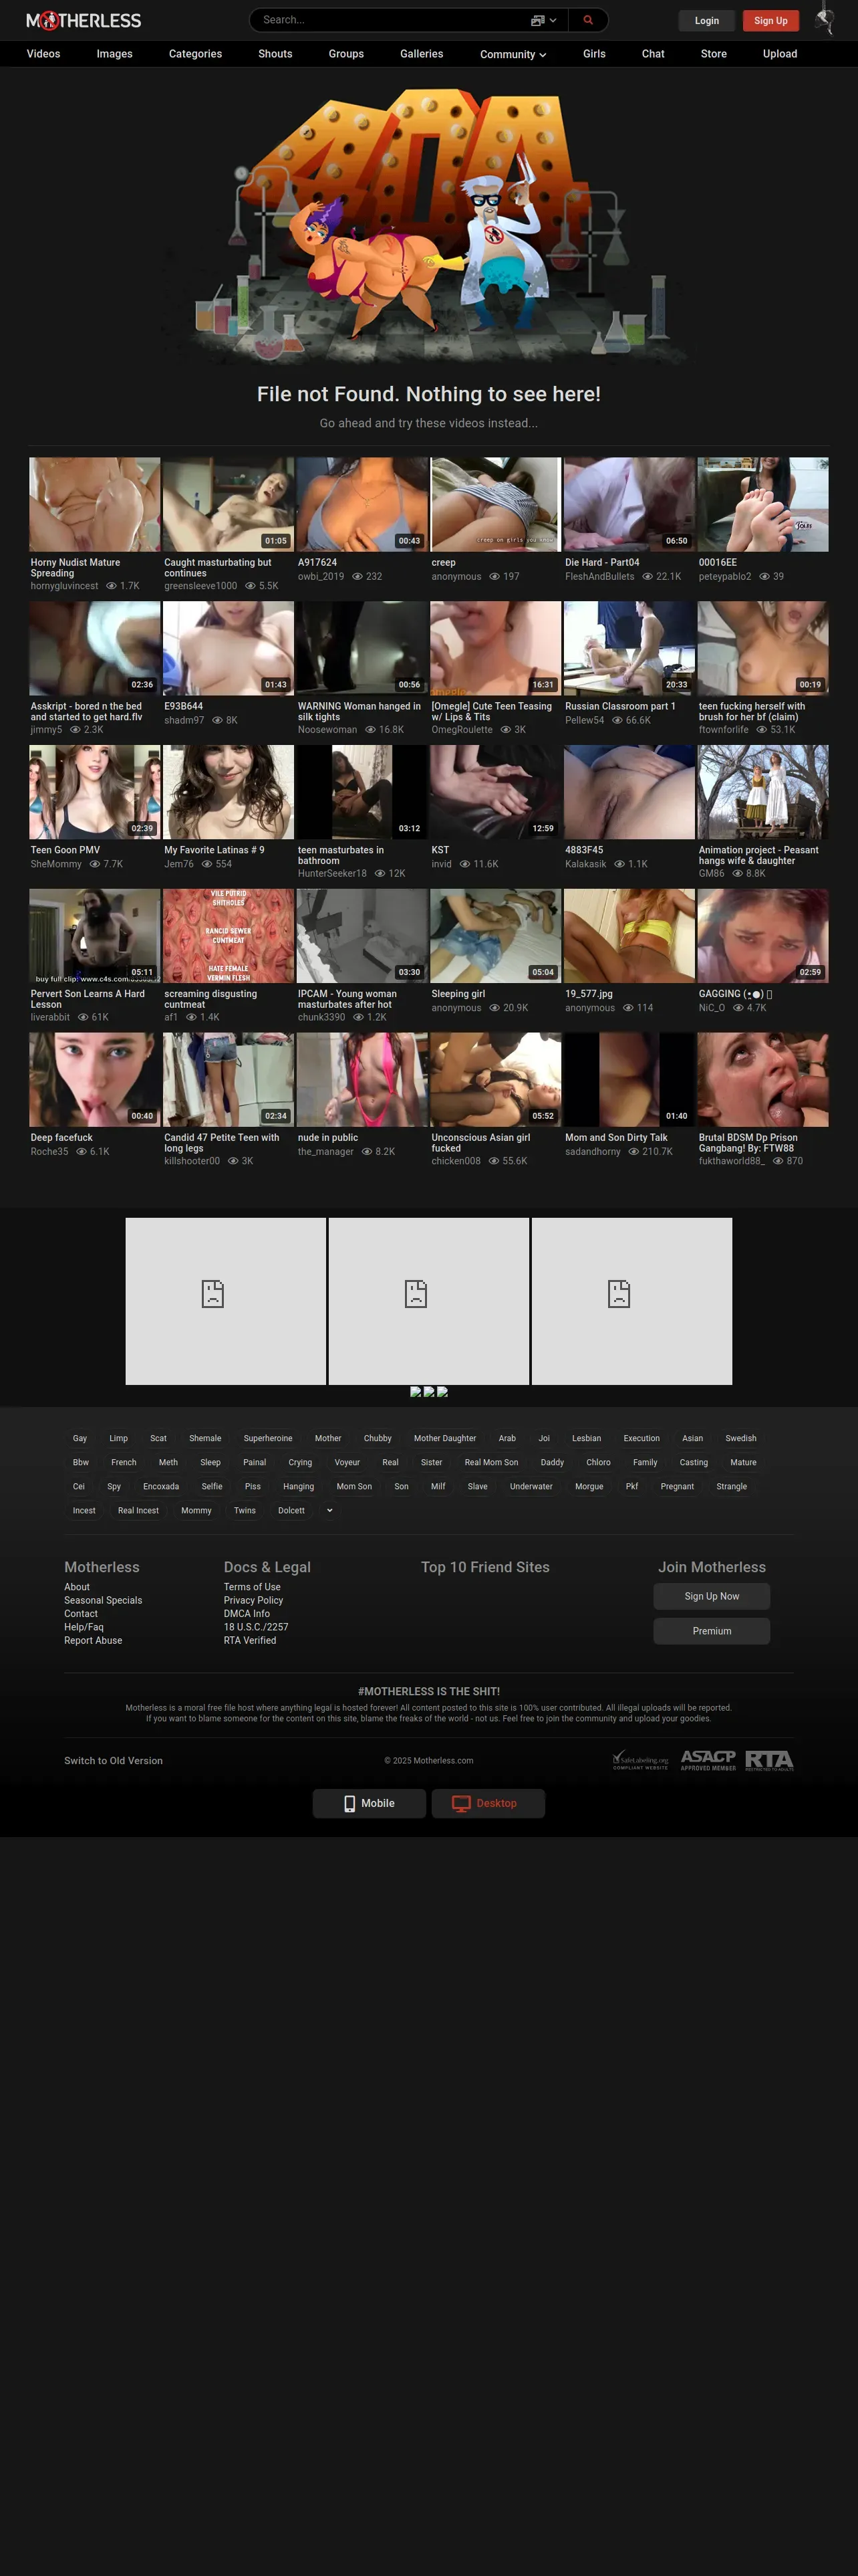Open the Upload menu item
Image resolution: width=858 pixels, height=2576 pixels.
tap(780, 54)
